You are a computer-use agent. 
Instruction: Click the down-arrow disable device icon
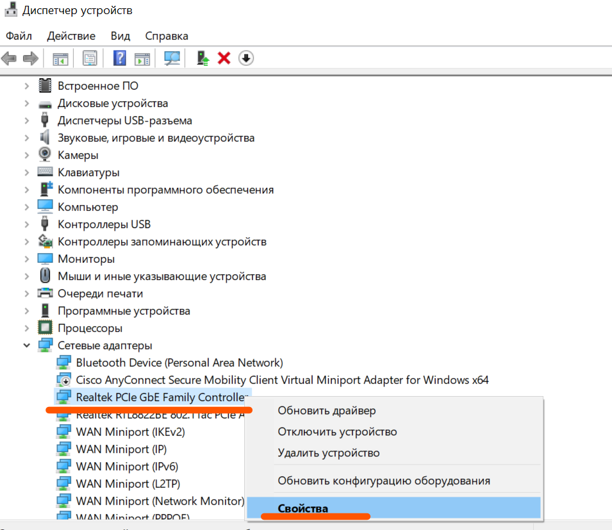(x=246, y=58)
